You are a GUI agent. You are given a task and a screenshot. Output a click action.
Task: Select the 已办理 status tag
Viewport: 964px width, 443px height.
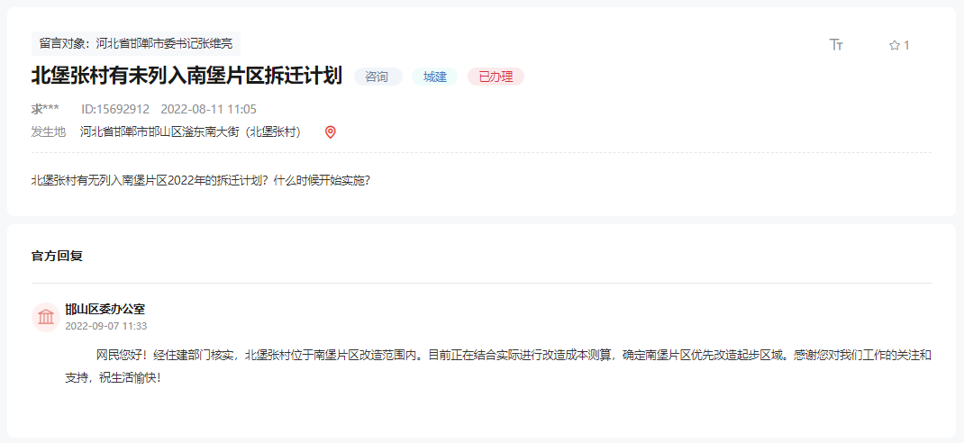pos(496,77)
